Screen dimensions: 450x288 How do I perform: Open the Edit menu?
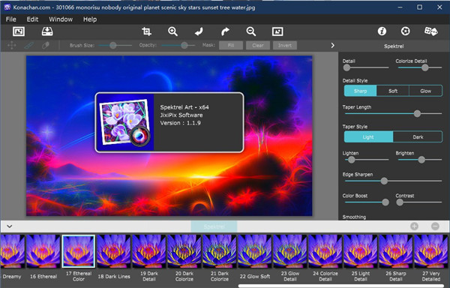pos(32,19)
